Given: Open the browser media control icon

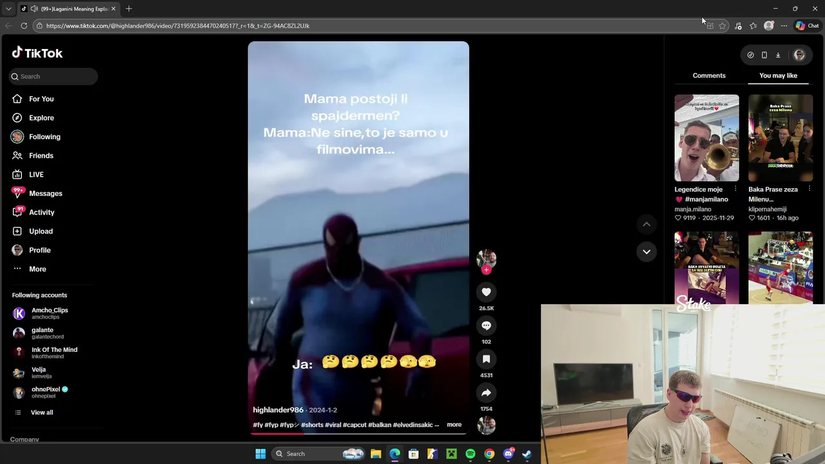Looking at the screenshot, I should tap(738, 26).
